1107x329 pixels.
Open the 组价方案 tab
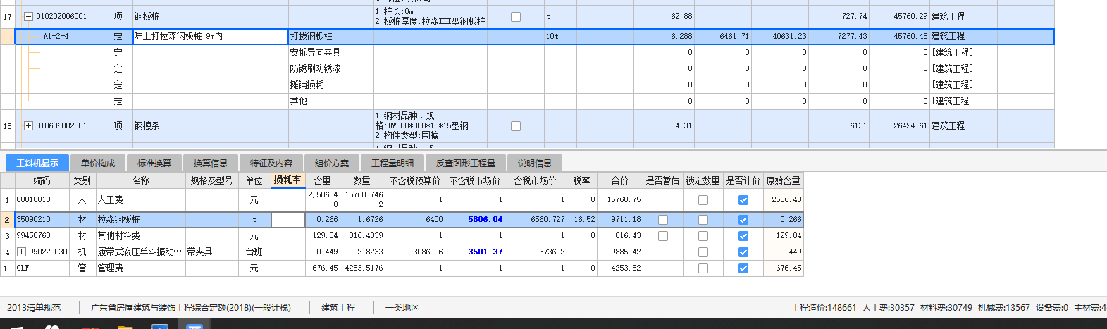tap(332, 163)
